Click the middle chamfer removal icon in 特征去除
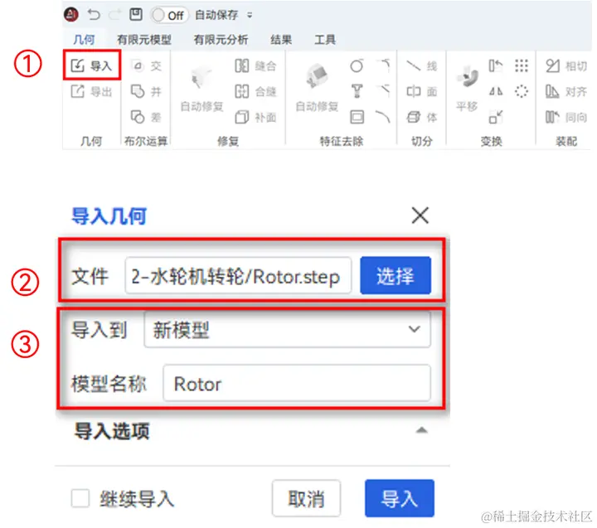Screen dimensions: 597x528 (383, 90)
